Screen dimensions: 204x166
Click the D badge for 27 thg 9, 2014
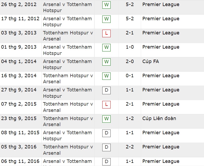point(106,90)
